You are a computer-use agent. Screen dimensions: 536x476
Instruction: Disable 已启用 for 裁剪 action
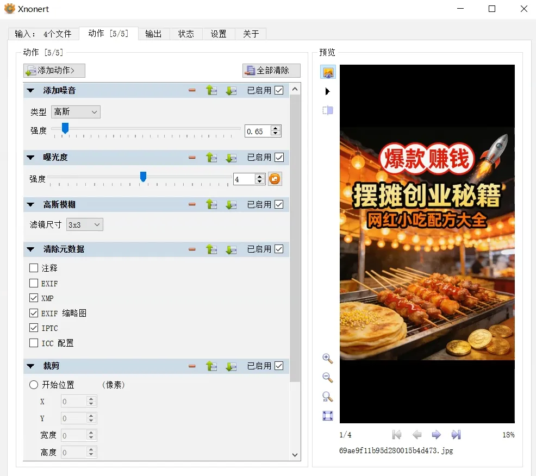(x=279, y=366)
